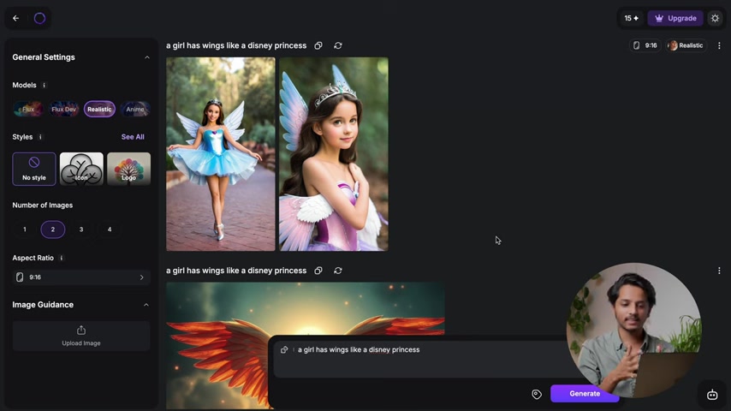Open the chatbot assistant icon

click(712, 394)
